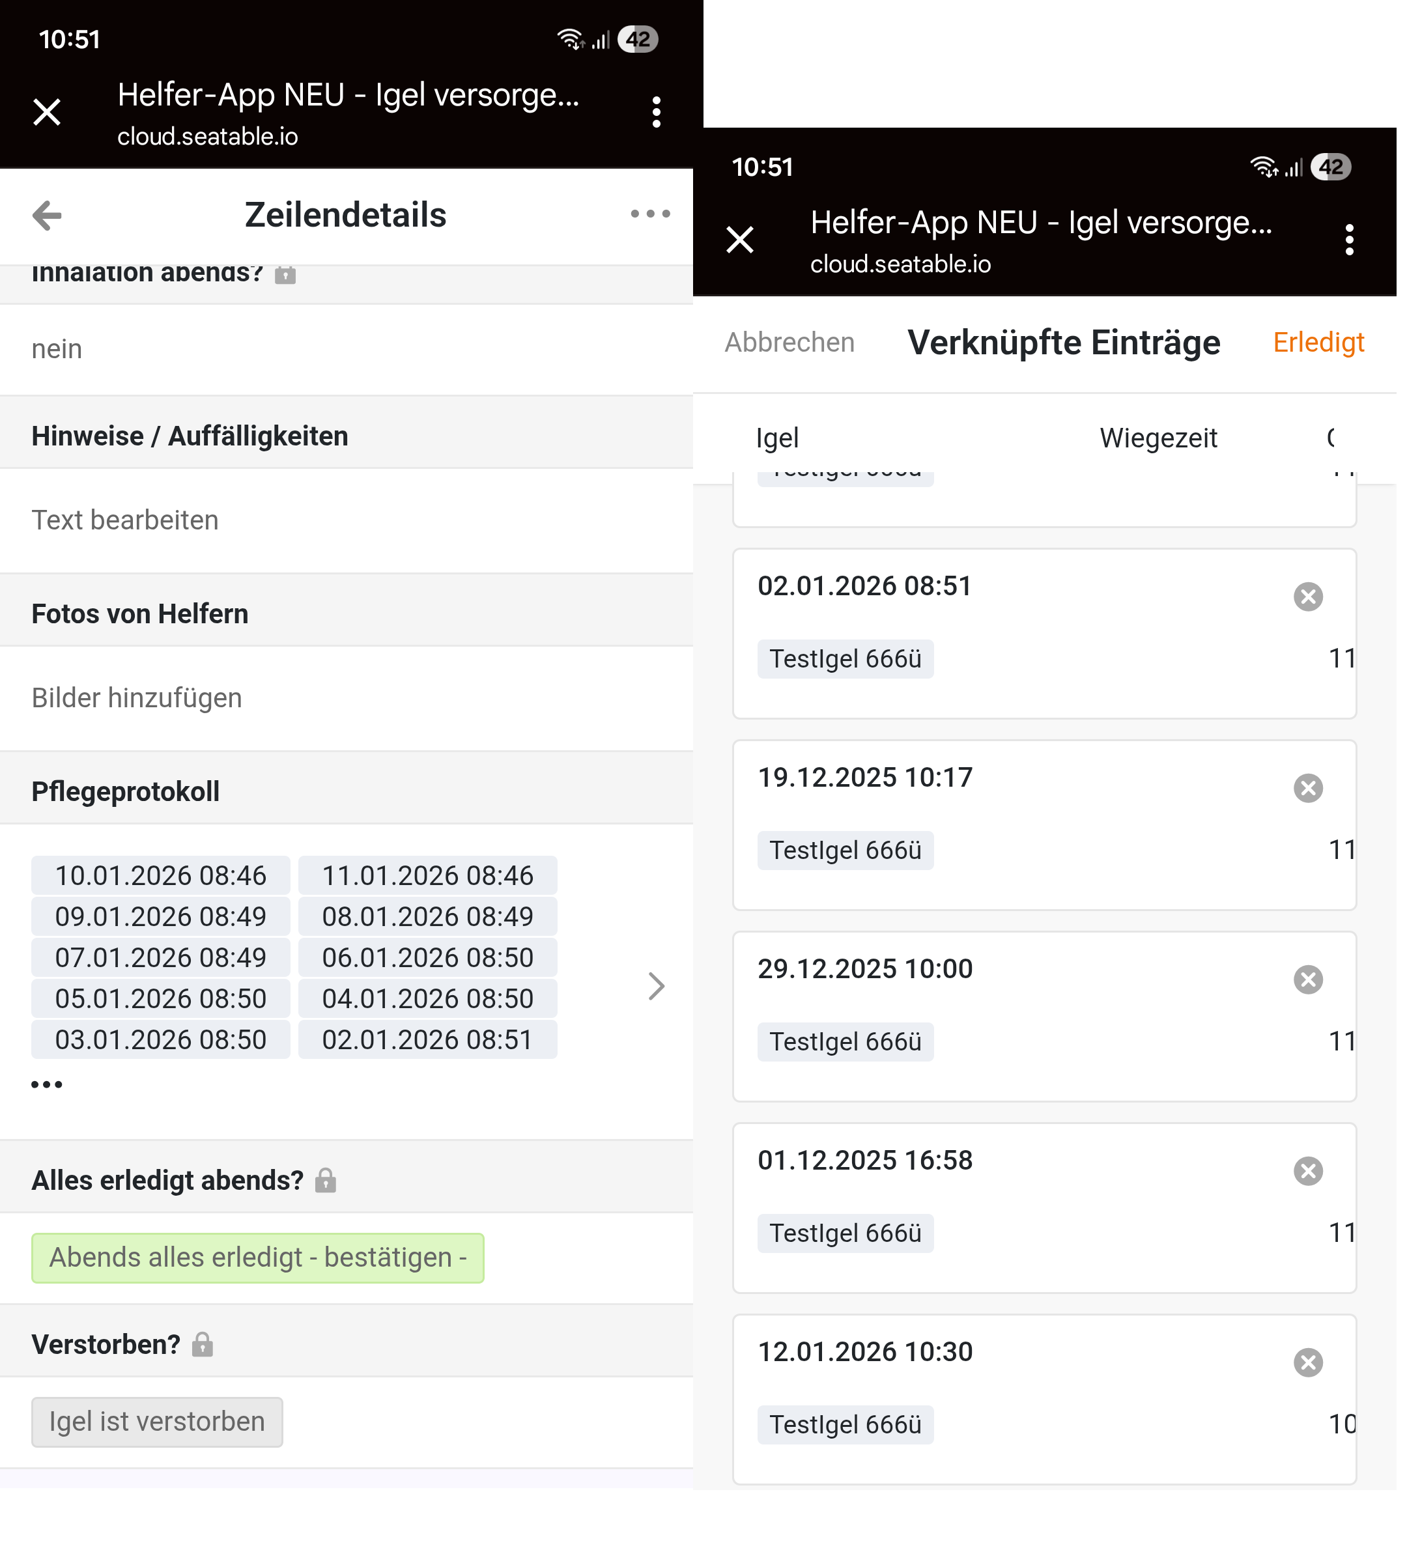Show more Pflegeprotokoll entries via the ellipsis
The image size is (1407, 1563).
[x=47, y=1084]
